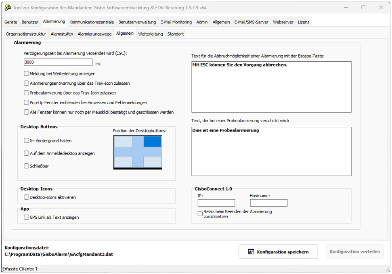Select top-left desktop button position
This screenshot has width=392, height=274.
[123, 142]
